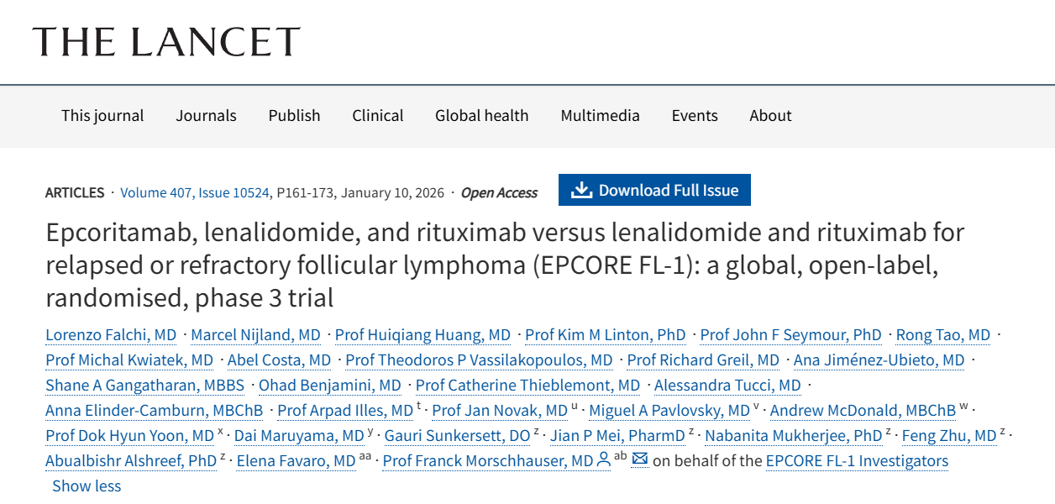Open the Publish menu

294,116
